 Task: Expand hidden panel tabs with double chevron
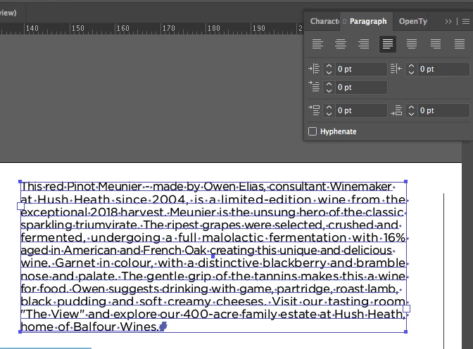click(x=448, y=21)
